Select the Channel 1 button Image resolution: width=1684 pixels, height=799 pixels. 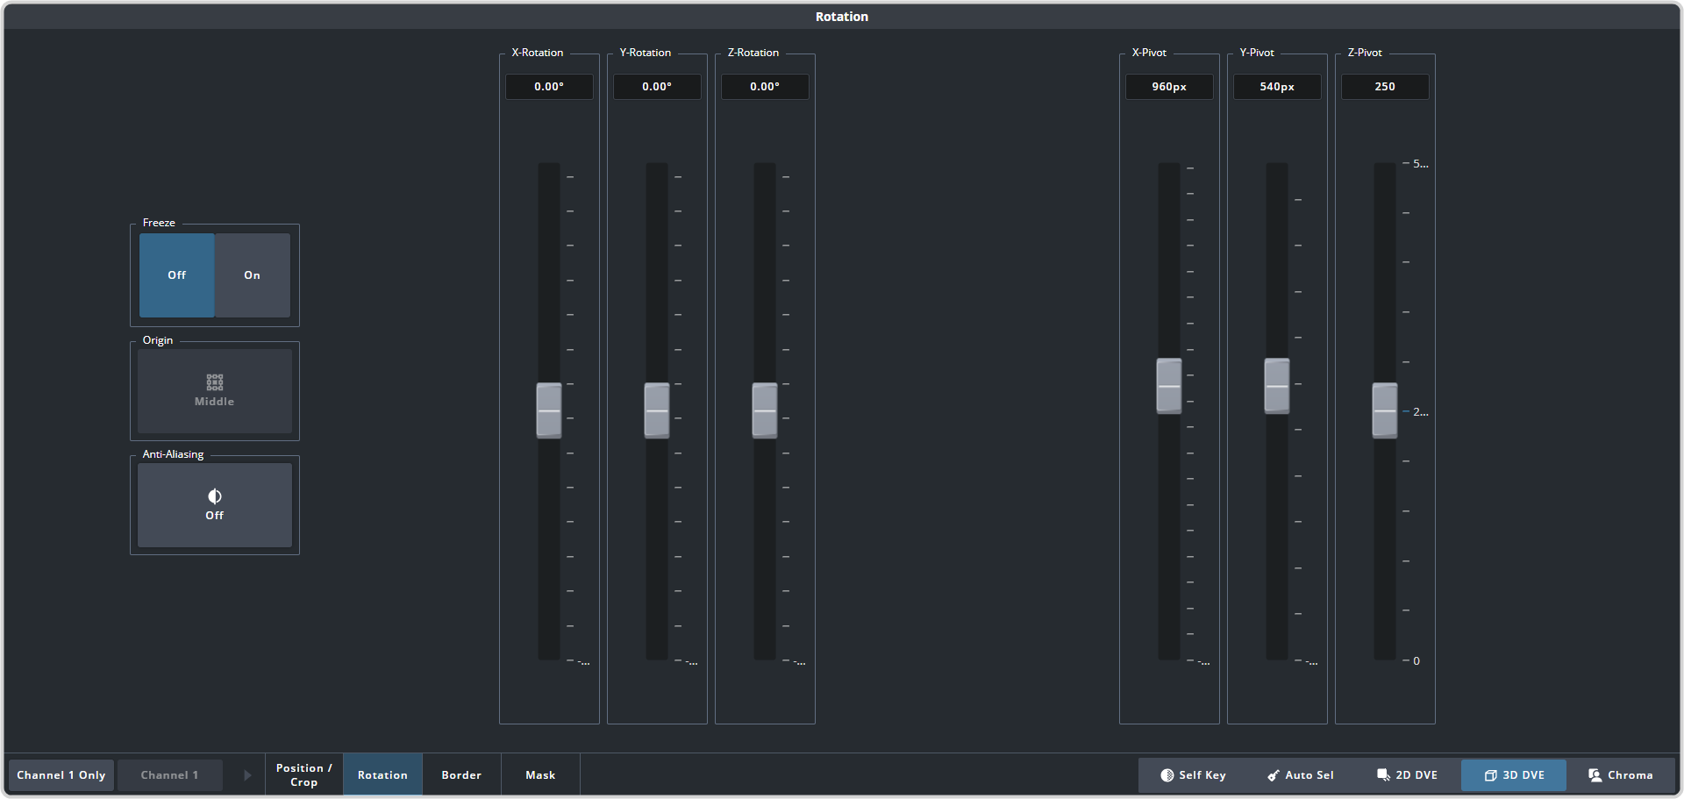[170, 775]
